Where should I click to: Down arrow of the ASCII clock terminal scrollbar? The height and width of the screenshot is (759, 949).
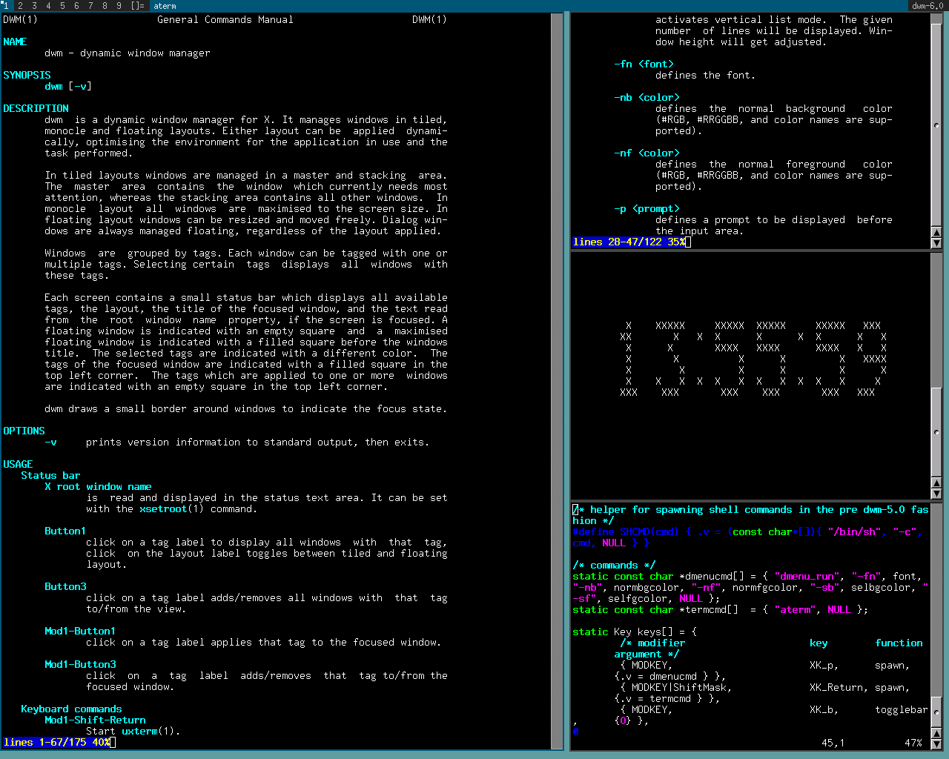click(936, 493)
